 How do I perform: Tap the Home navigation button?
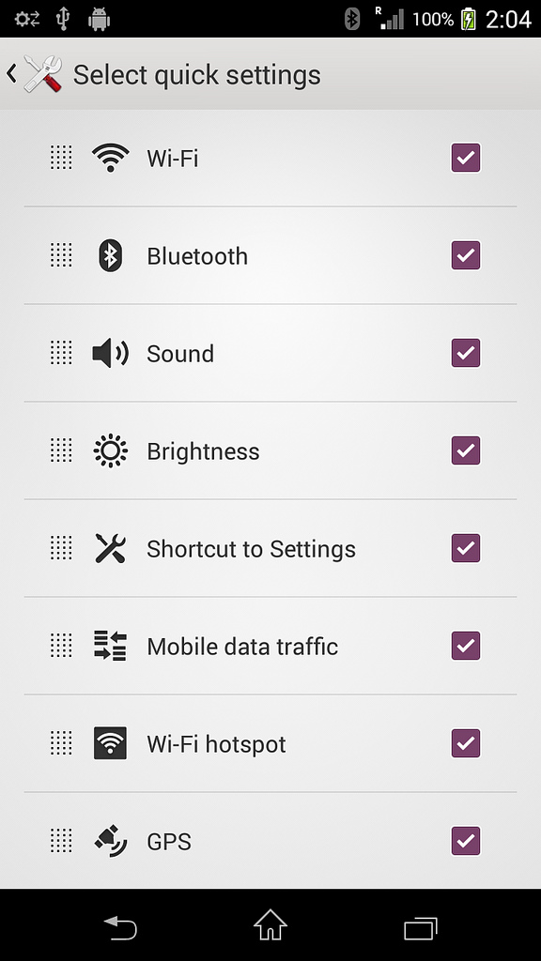point(270,924)
